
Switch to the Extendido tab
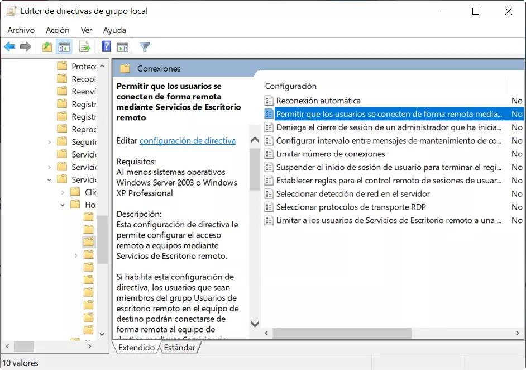(136, 348)
